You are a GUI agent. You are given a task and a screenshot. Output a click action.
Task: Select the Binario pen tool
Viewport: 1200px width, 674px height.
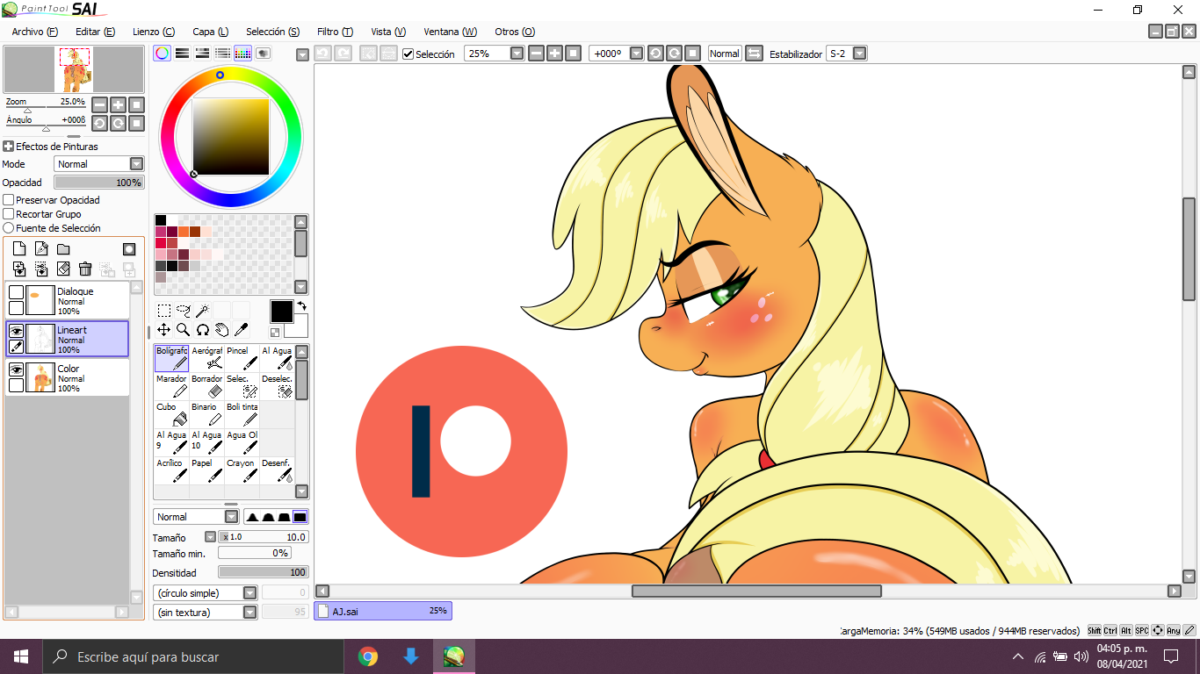click(207, 413)
